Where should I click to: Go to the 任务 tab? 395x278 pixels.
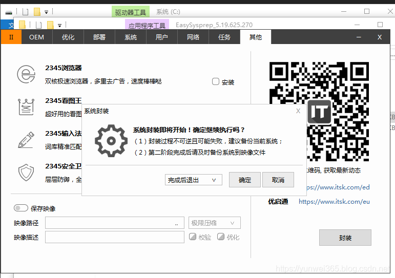[x=224, y=37]
